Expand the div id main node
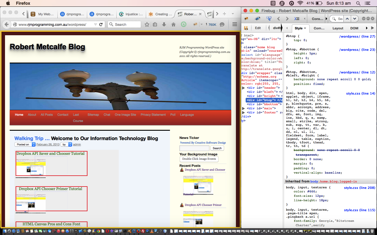Viewport: 377px width, 235px height. click(x=243, y=108)
